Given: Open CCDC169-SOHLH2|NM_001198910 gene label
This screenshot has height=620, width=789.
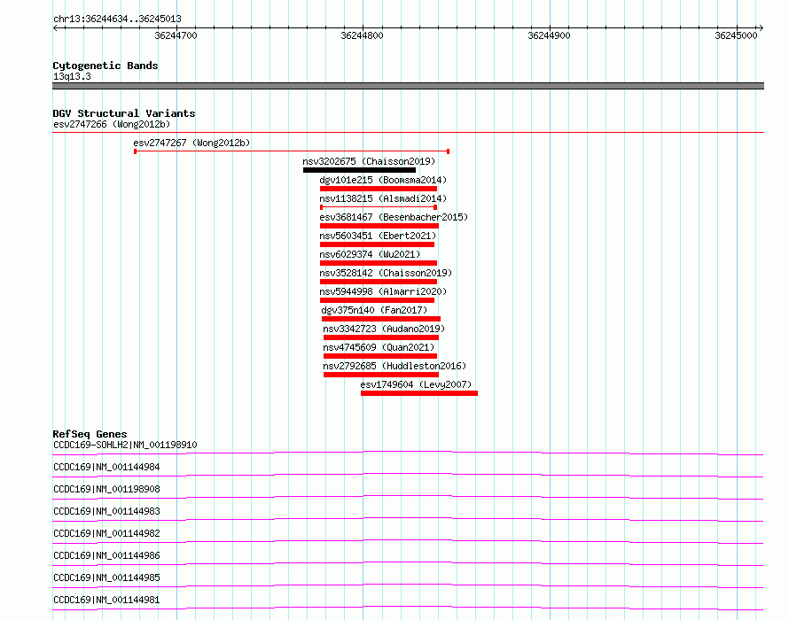Looking at the screenshot, I should (125, 445).
